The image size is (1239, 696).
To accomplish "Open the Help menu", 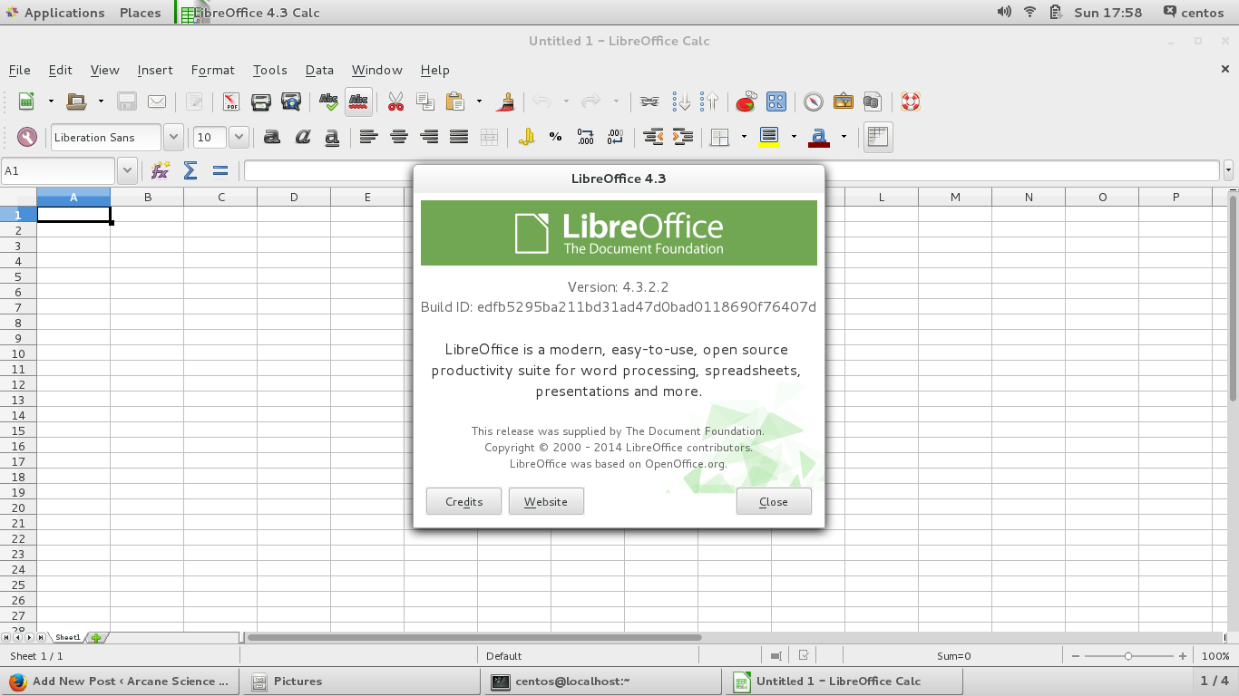I will click(434, 70).
